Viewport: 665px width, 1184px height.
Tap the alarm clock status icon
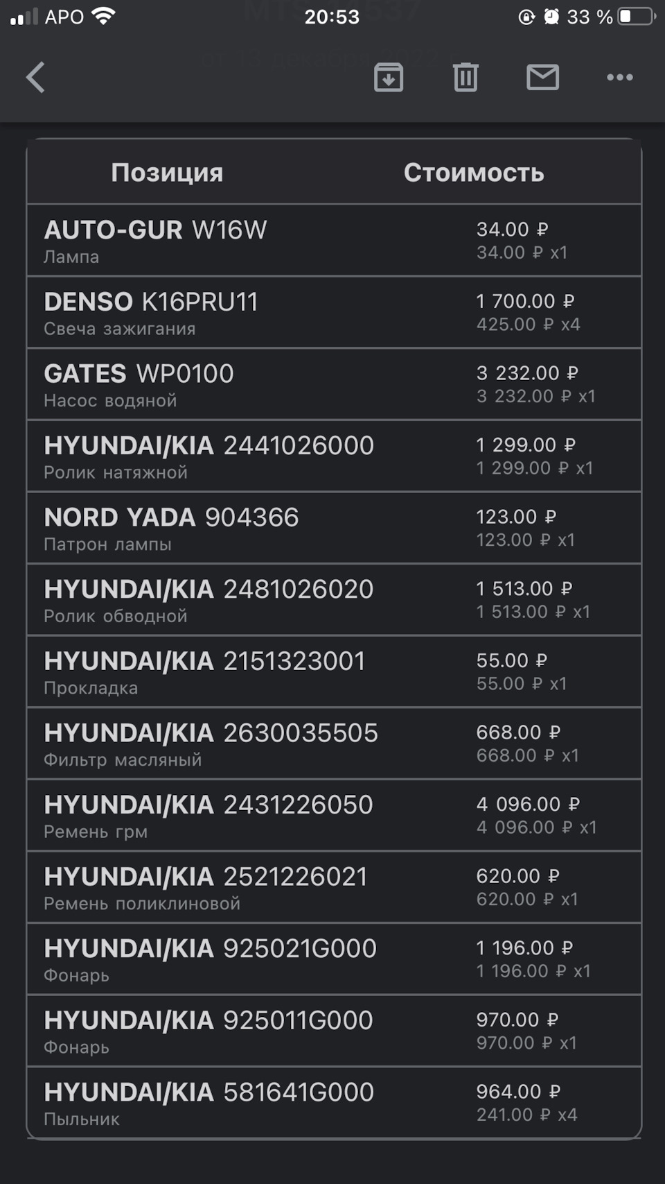coord(551,16)
